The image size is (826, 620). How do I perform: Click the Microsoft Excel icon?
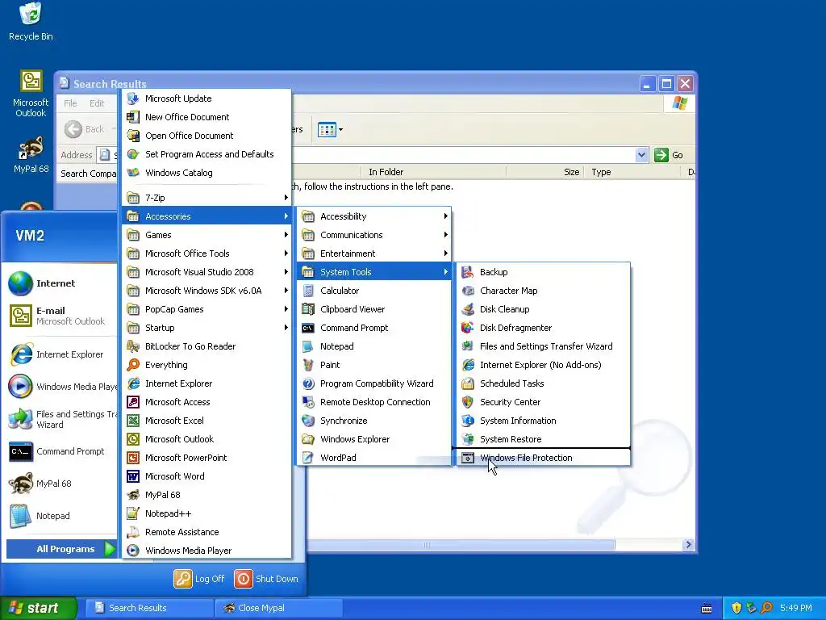click(x=133, y=420)
